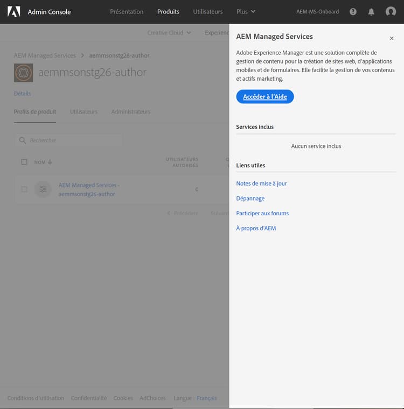This screenshot has width=404, height=409.
Task: Switch to the Administrateurs tab
Action: 131,111
